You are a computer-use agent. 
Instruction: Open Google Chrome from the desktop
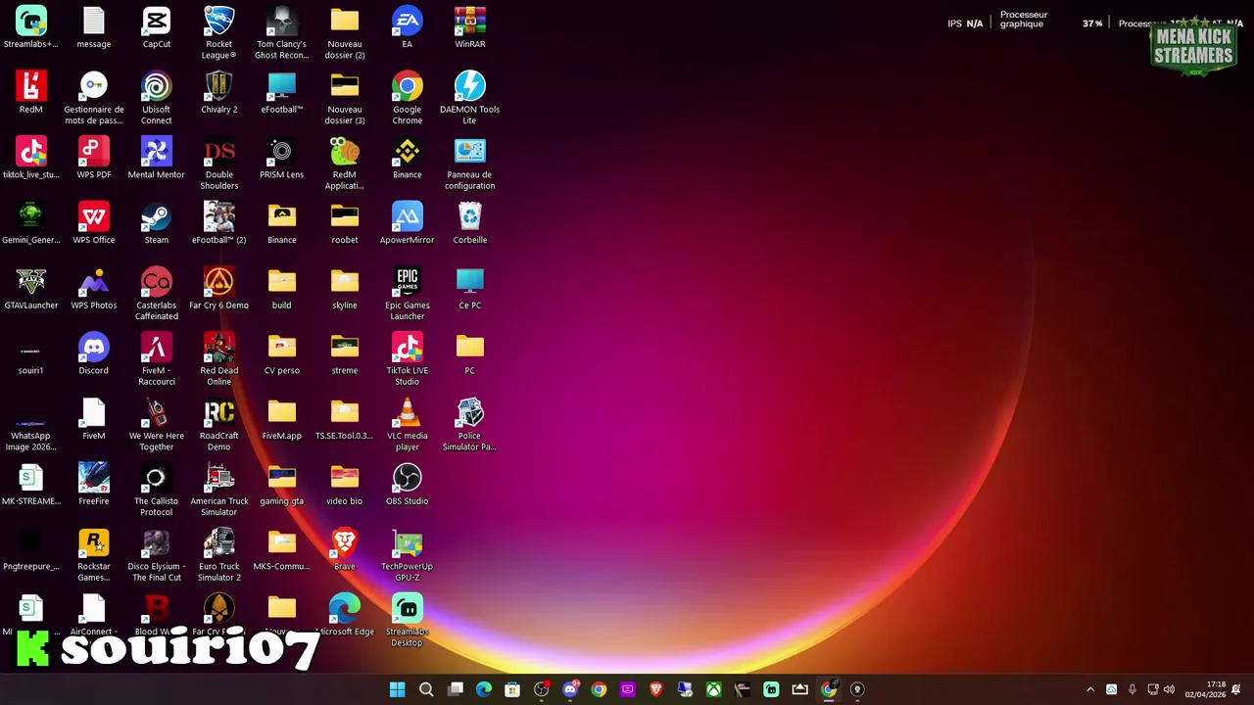tap(408, 98)
